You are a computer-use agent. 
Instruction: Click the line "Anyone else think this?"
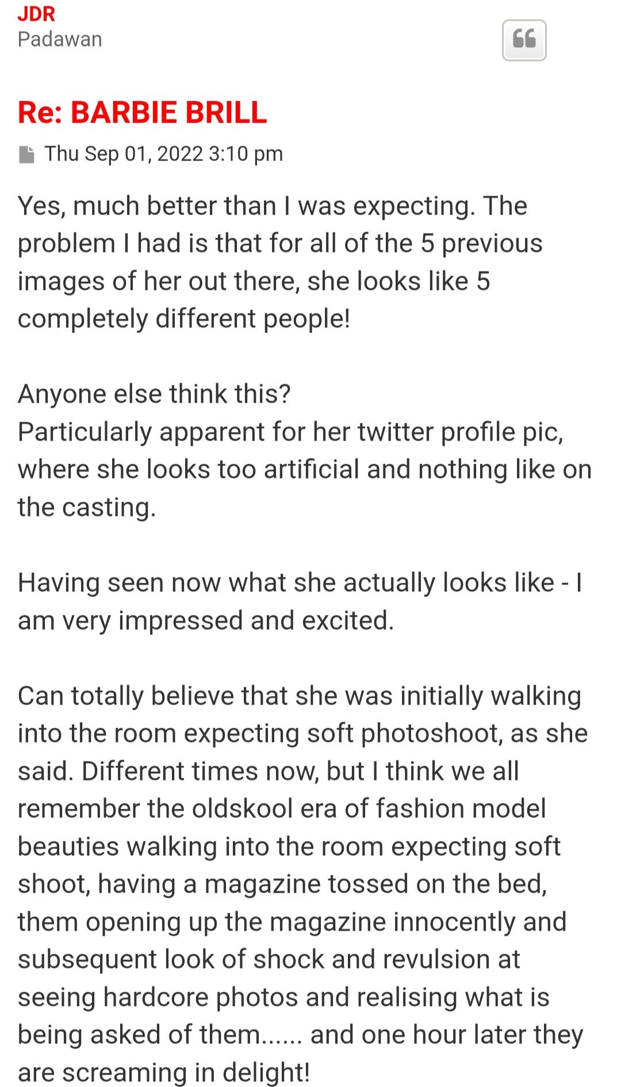pyautogui.click(x=154, y=394)
